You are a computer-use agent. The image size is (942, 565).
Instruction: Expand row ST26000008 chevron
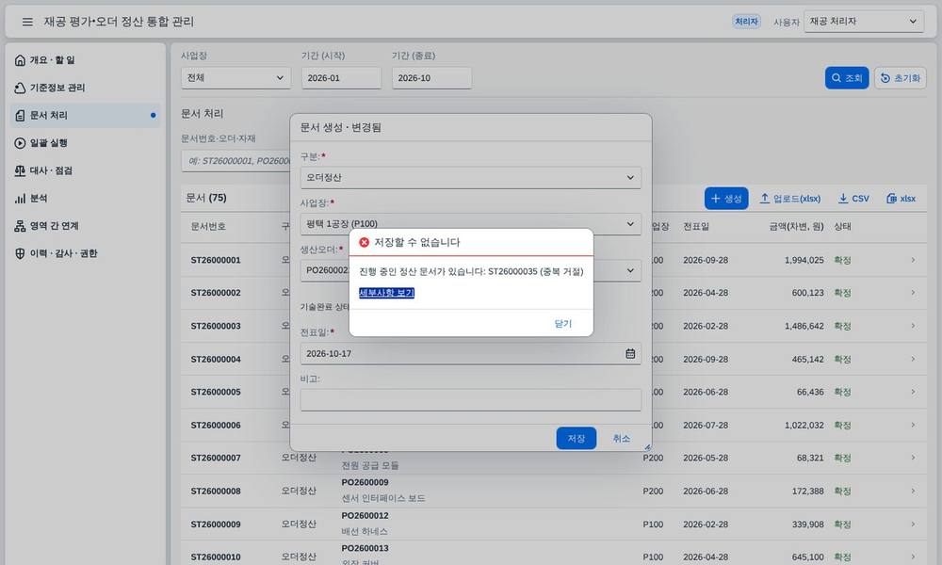[913, 491]
